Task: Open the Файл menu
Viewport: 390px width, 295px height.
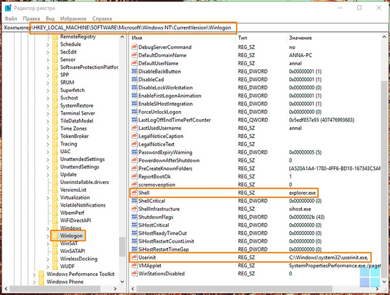Action: (x=11, y=18)
